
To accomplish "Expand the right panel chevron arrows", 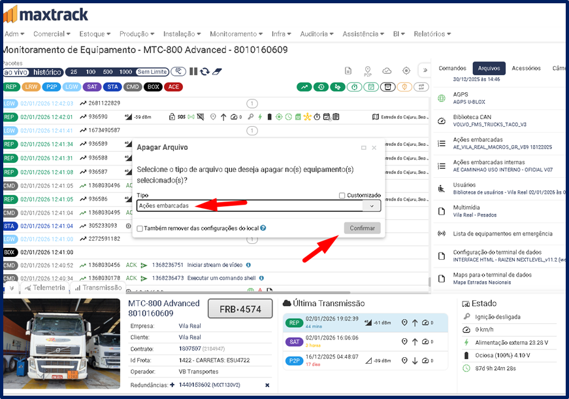I will coord(424,71).
